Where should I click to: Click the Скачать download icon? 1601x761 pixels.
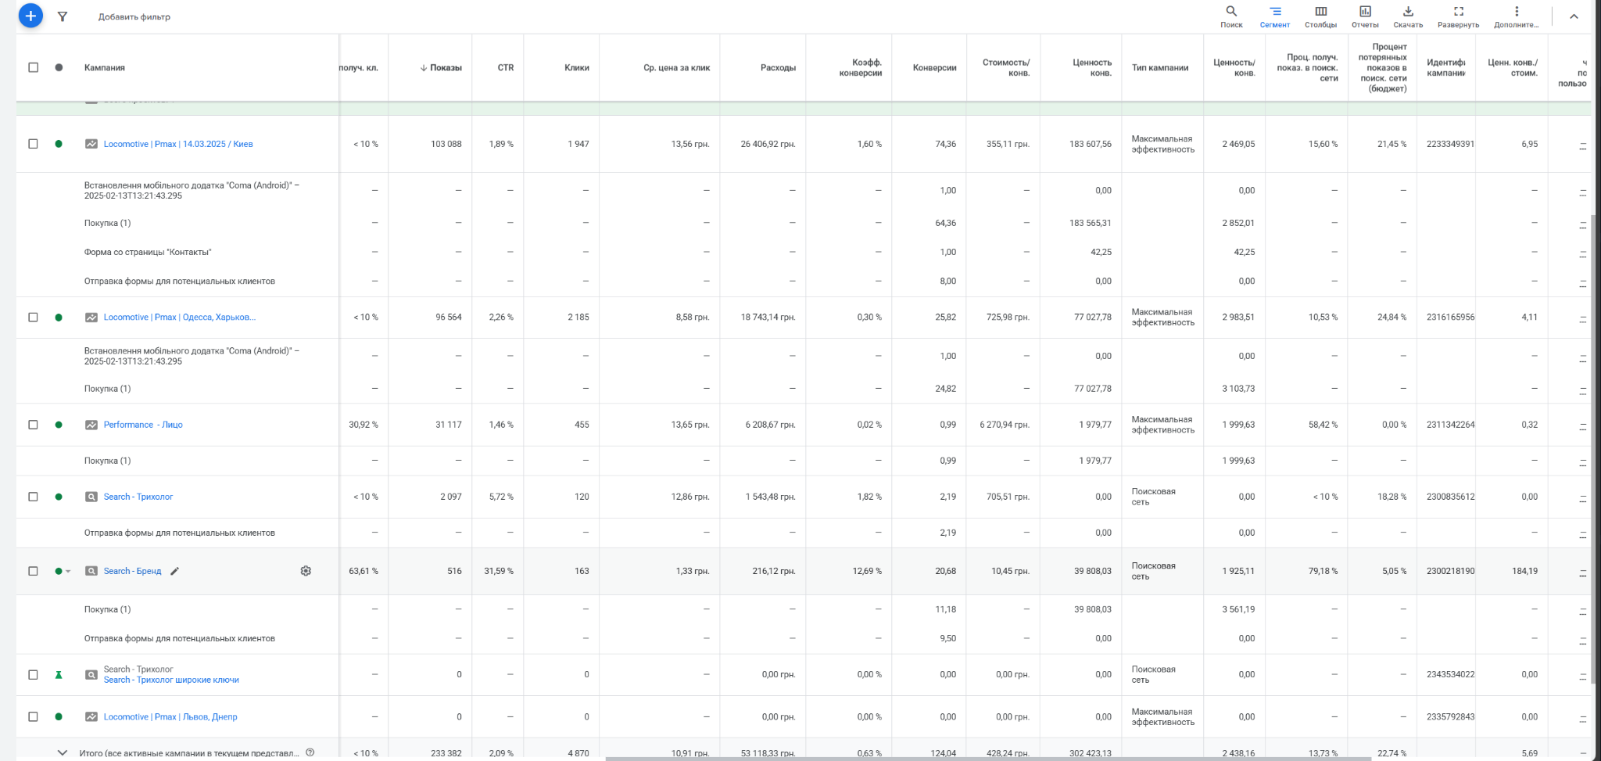[x=1408, y=16]
